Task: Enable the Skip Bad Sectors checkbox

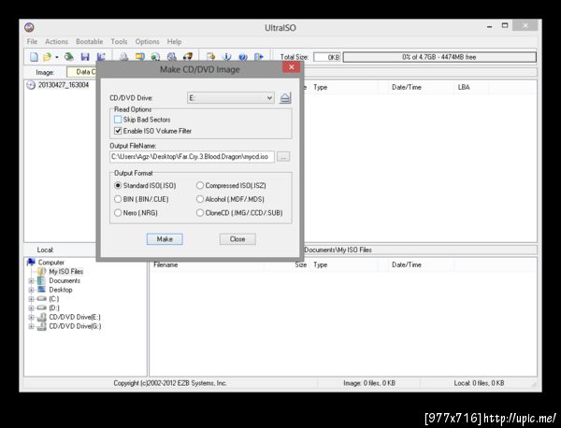Action: click(x=118, y=120)
